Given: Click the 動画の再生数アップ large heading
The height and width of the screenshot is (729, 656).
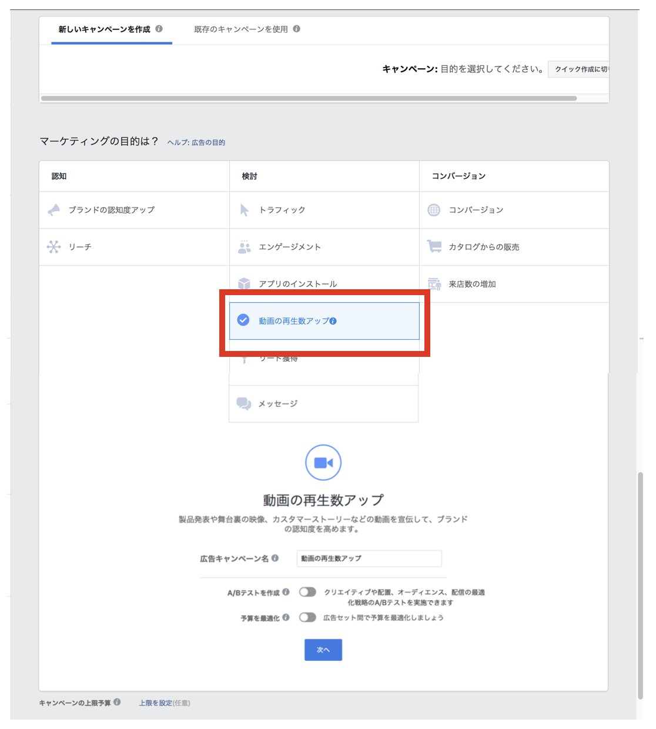Looking at the screenshot, I should [323, 500].
